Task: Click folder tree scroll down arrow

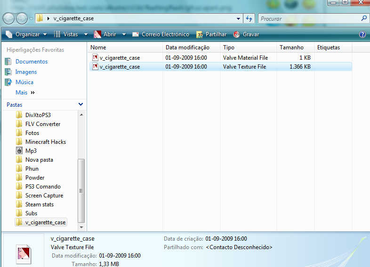Action: click(x=81, y=227)
